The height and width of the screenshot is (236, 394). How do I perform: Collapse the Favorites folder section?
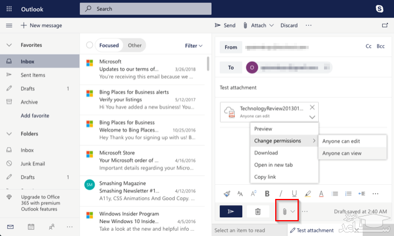pos(9,45)
